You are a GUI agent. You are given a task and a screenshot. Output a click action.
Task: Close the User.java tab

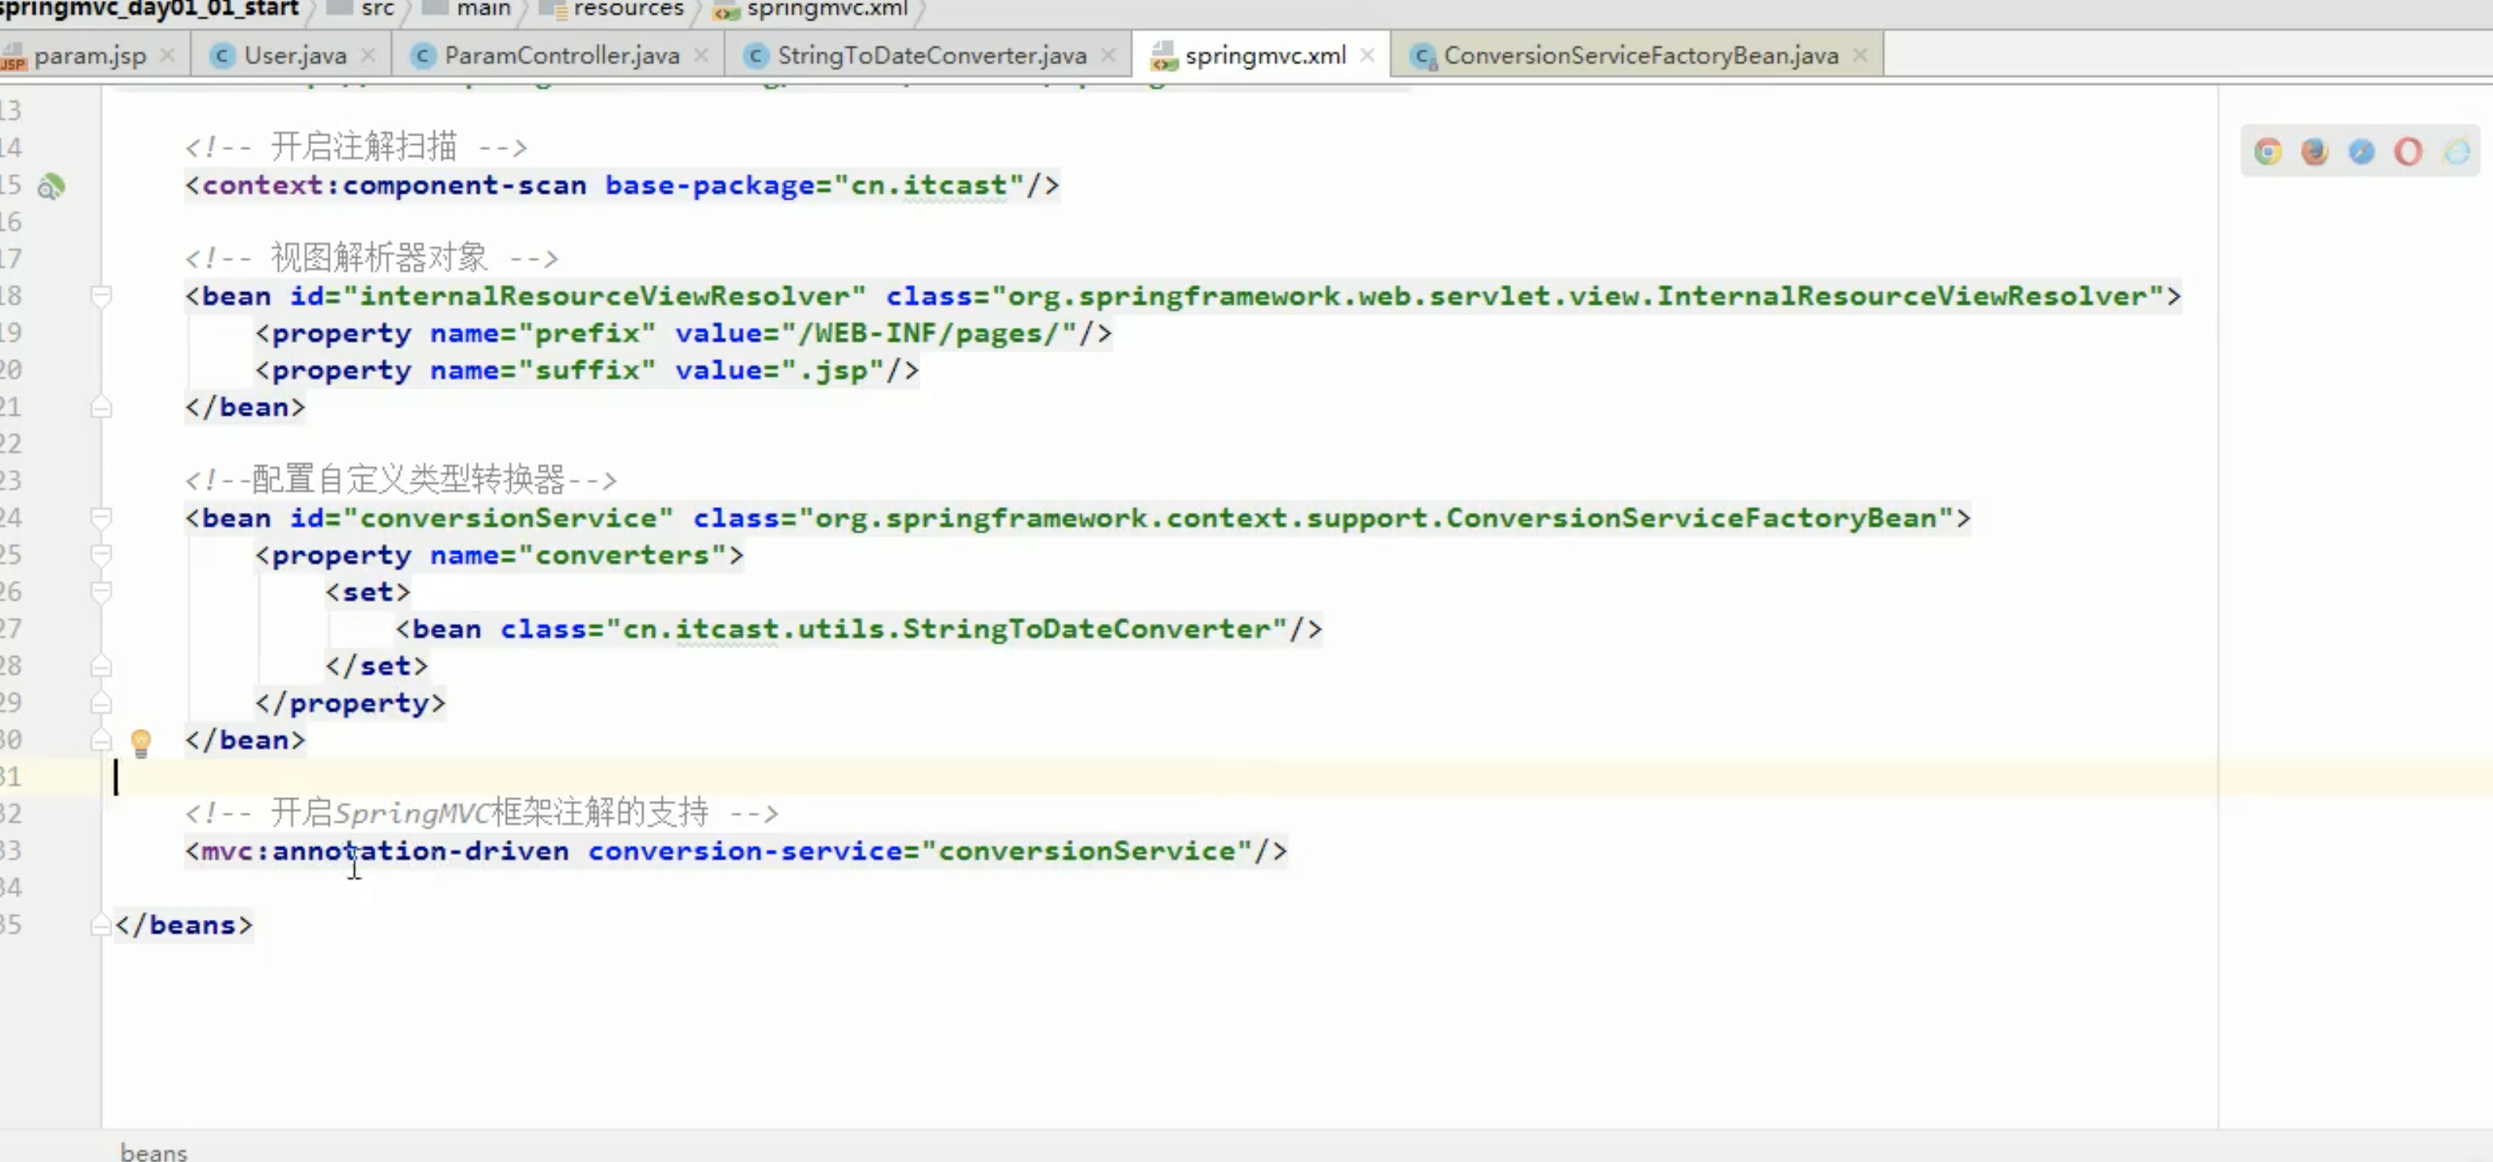(x=367, y=55)
